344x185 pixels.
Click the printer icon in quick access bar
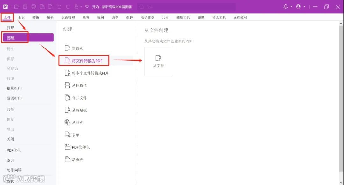click(33, 7)
